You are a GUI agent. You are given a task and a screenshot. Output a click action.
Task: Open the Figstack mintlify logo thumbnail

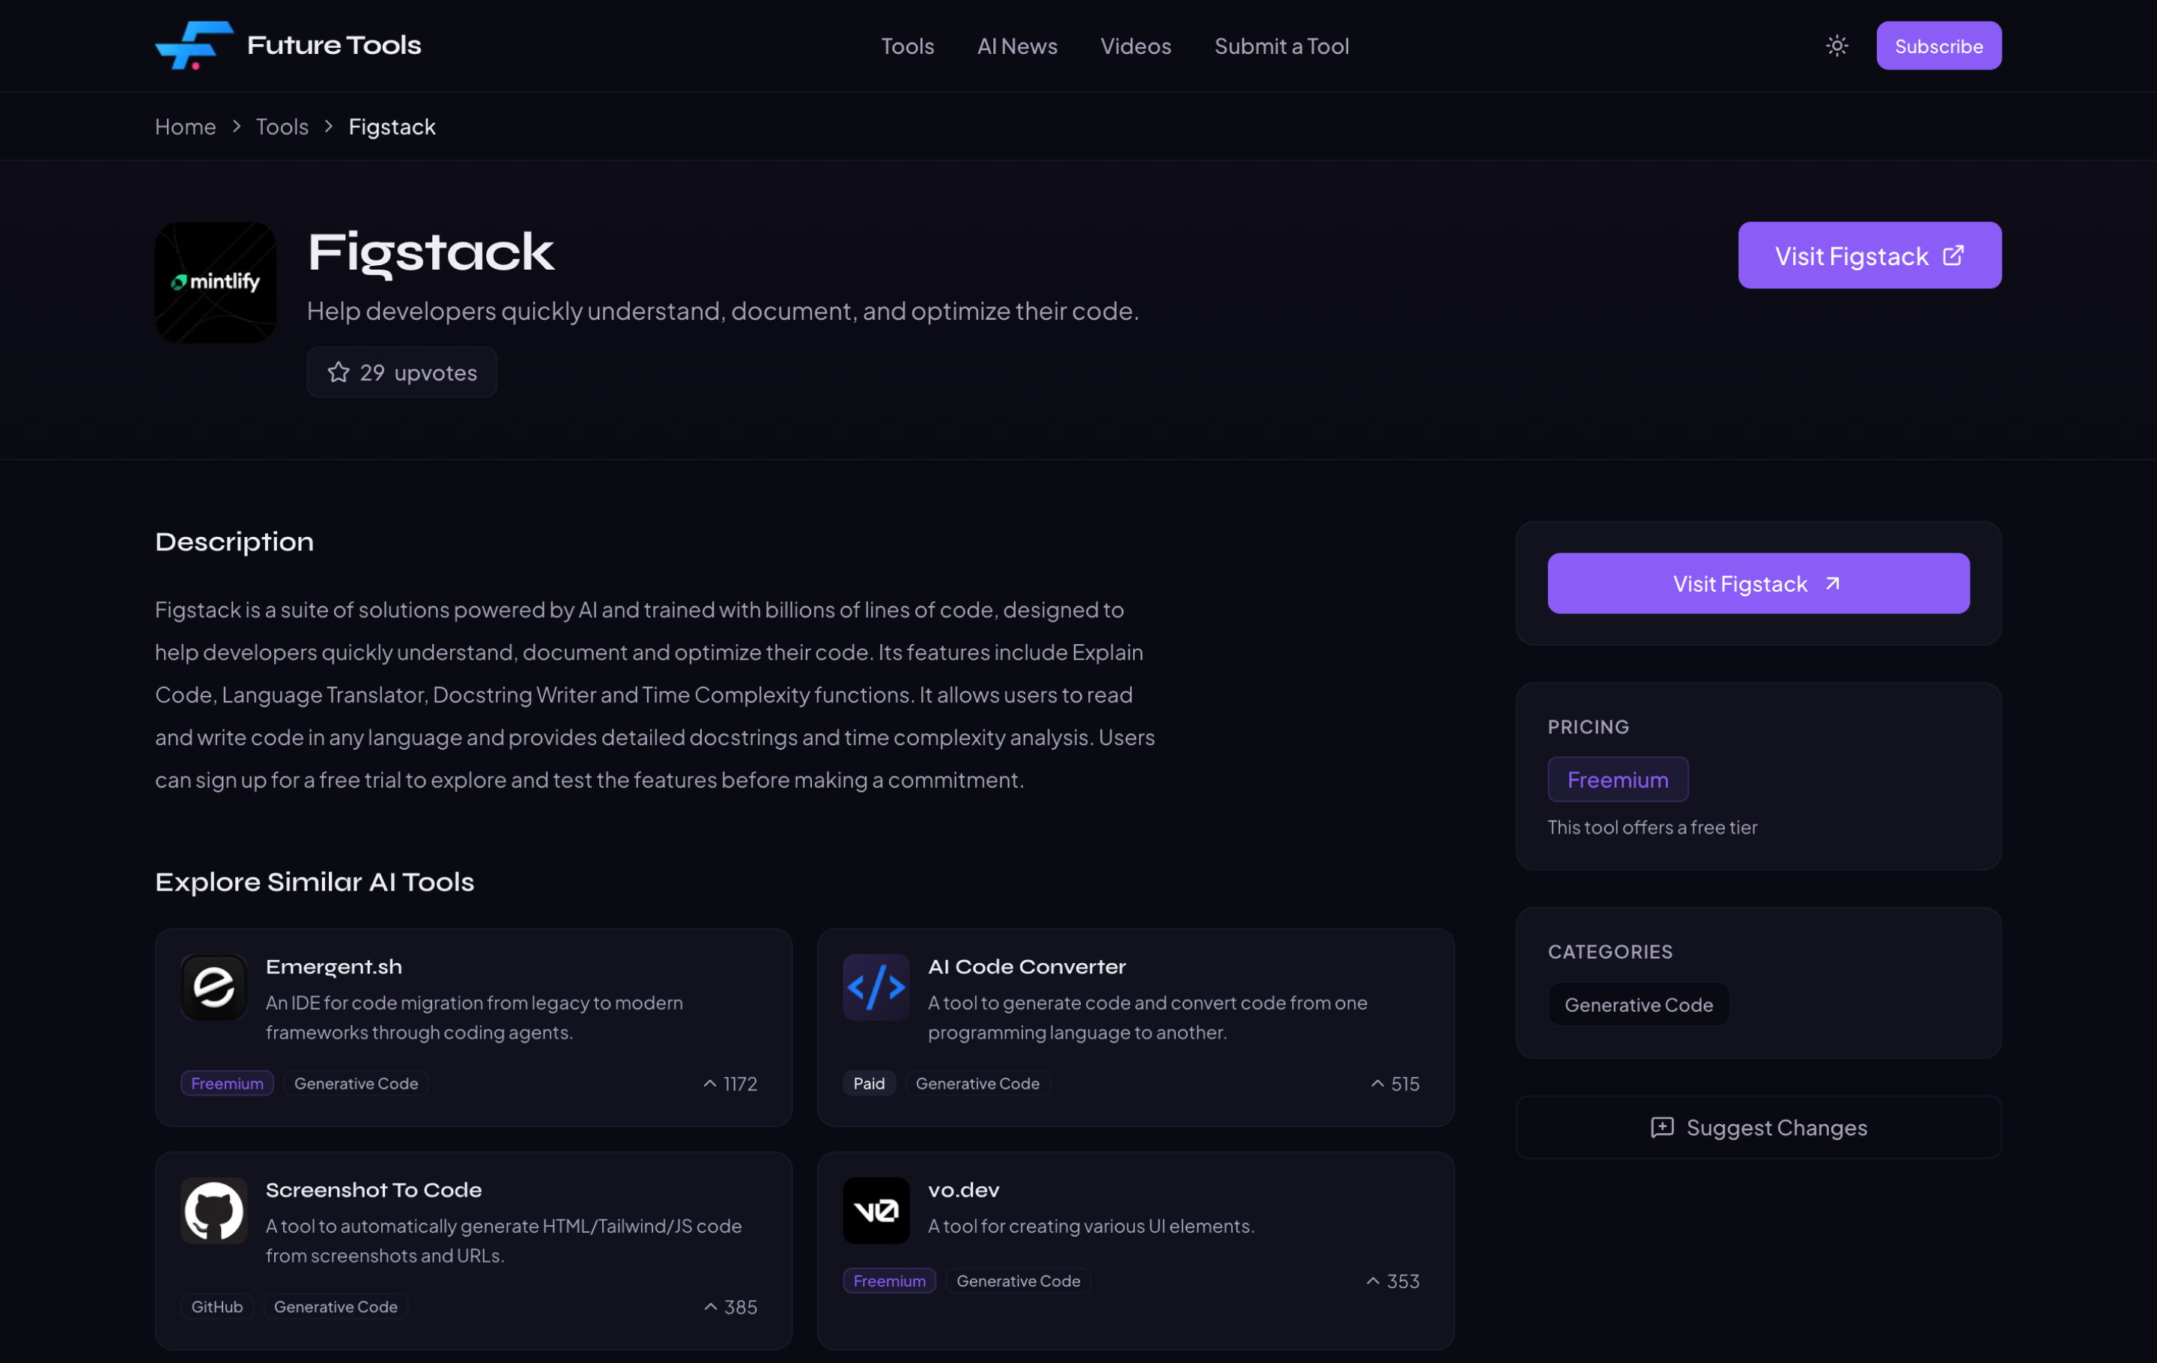pyautogui.click(x=215, y=282)
